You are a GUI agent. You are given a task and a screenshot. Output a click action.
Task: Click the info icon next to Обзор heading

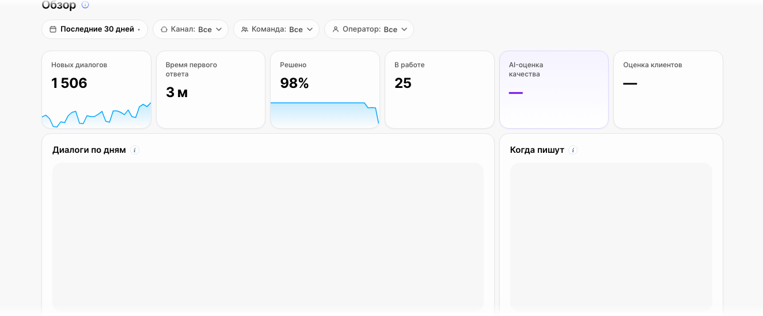pyautogui.click(x=85, y=5)
